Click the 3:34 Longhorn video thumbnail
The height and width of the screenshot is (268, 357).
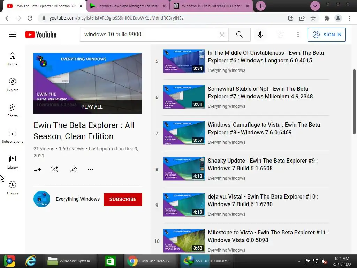pyautogui.click(x=184, y=61)
